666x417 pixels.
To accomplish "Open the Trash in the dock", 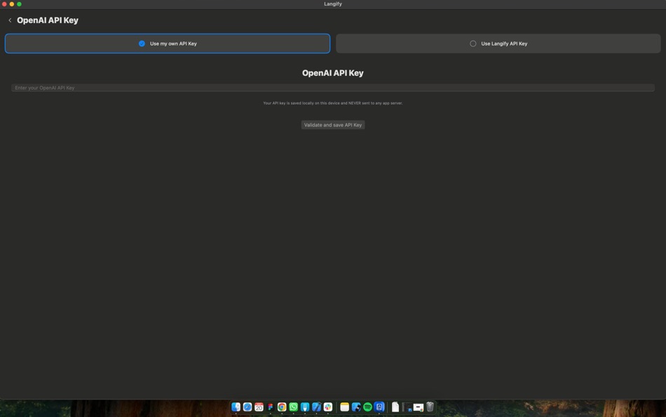I will click(x=430, y=406).
